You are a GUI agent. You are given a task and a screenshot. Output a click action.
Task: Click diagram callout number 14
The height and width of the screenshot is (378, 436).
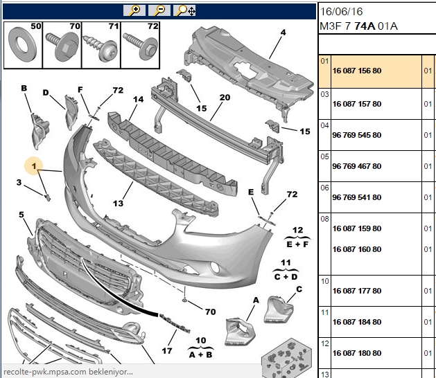[x=138, y=99]
